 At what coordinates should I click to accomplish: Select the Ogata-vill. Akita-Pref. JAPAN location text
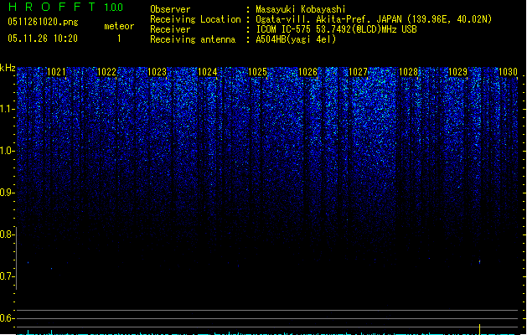tap(374, 19)
